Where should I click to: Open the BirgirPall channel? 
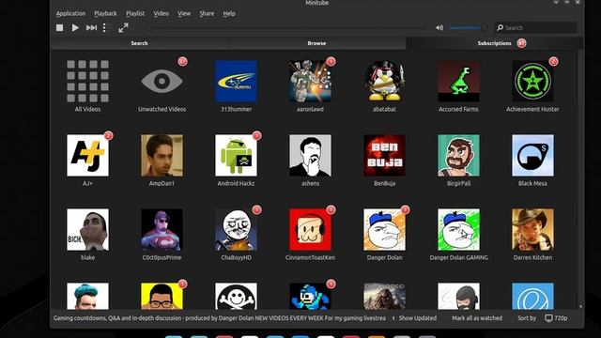click(x=459, y=155)
